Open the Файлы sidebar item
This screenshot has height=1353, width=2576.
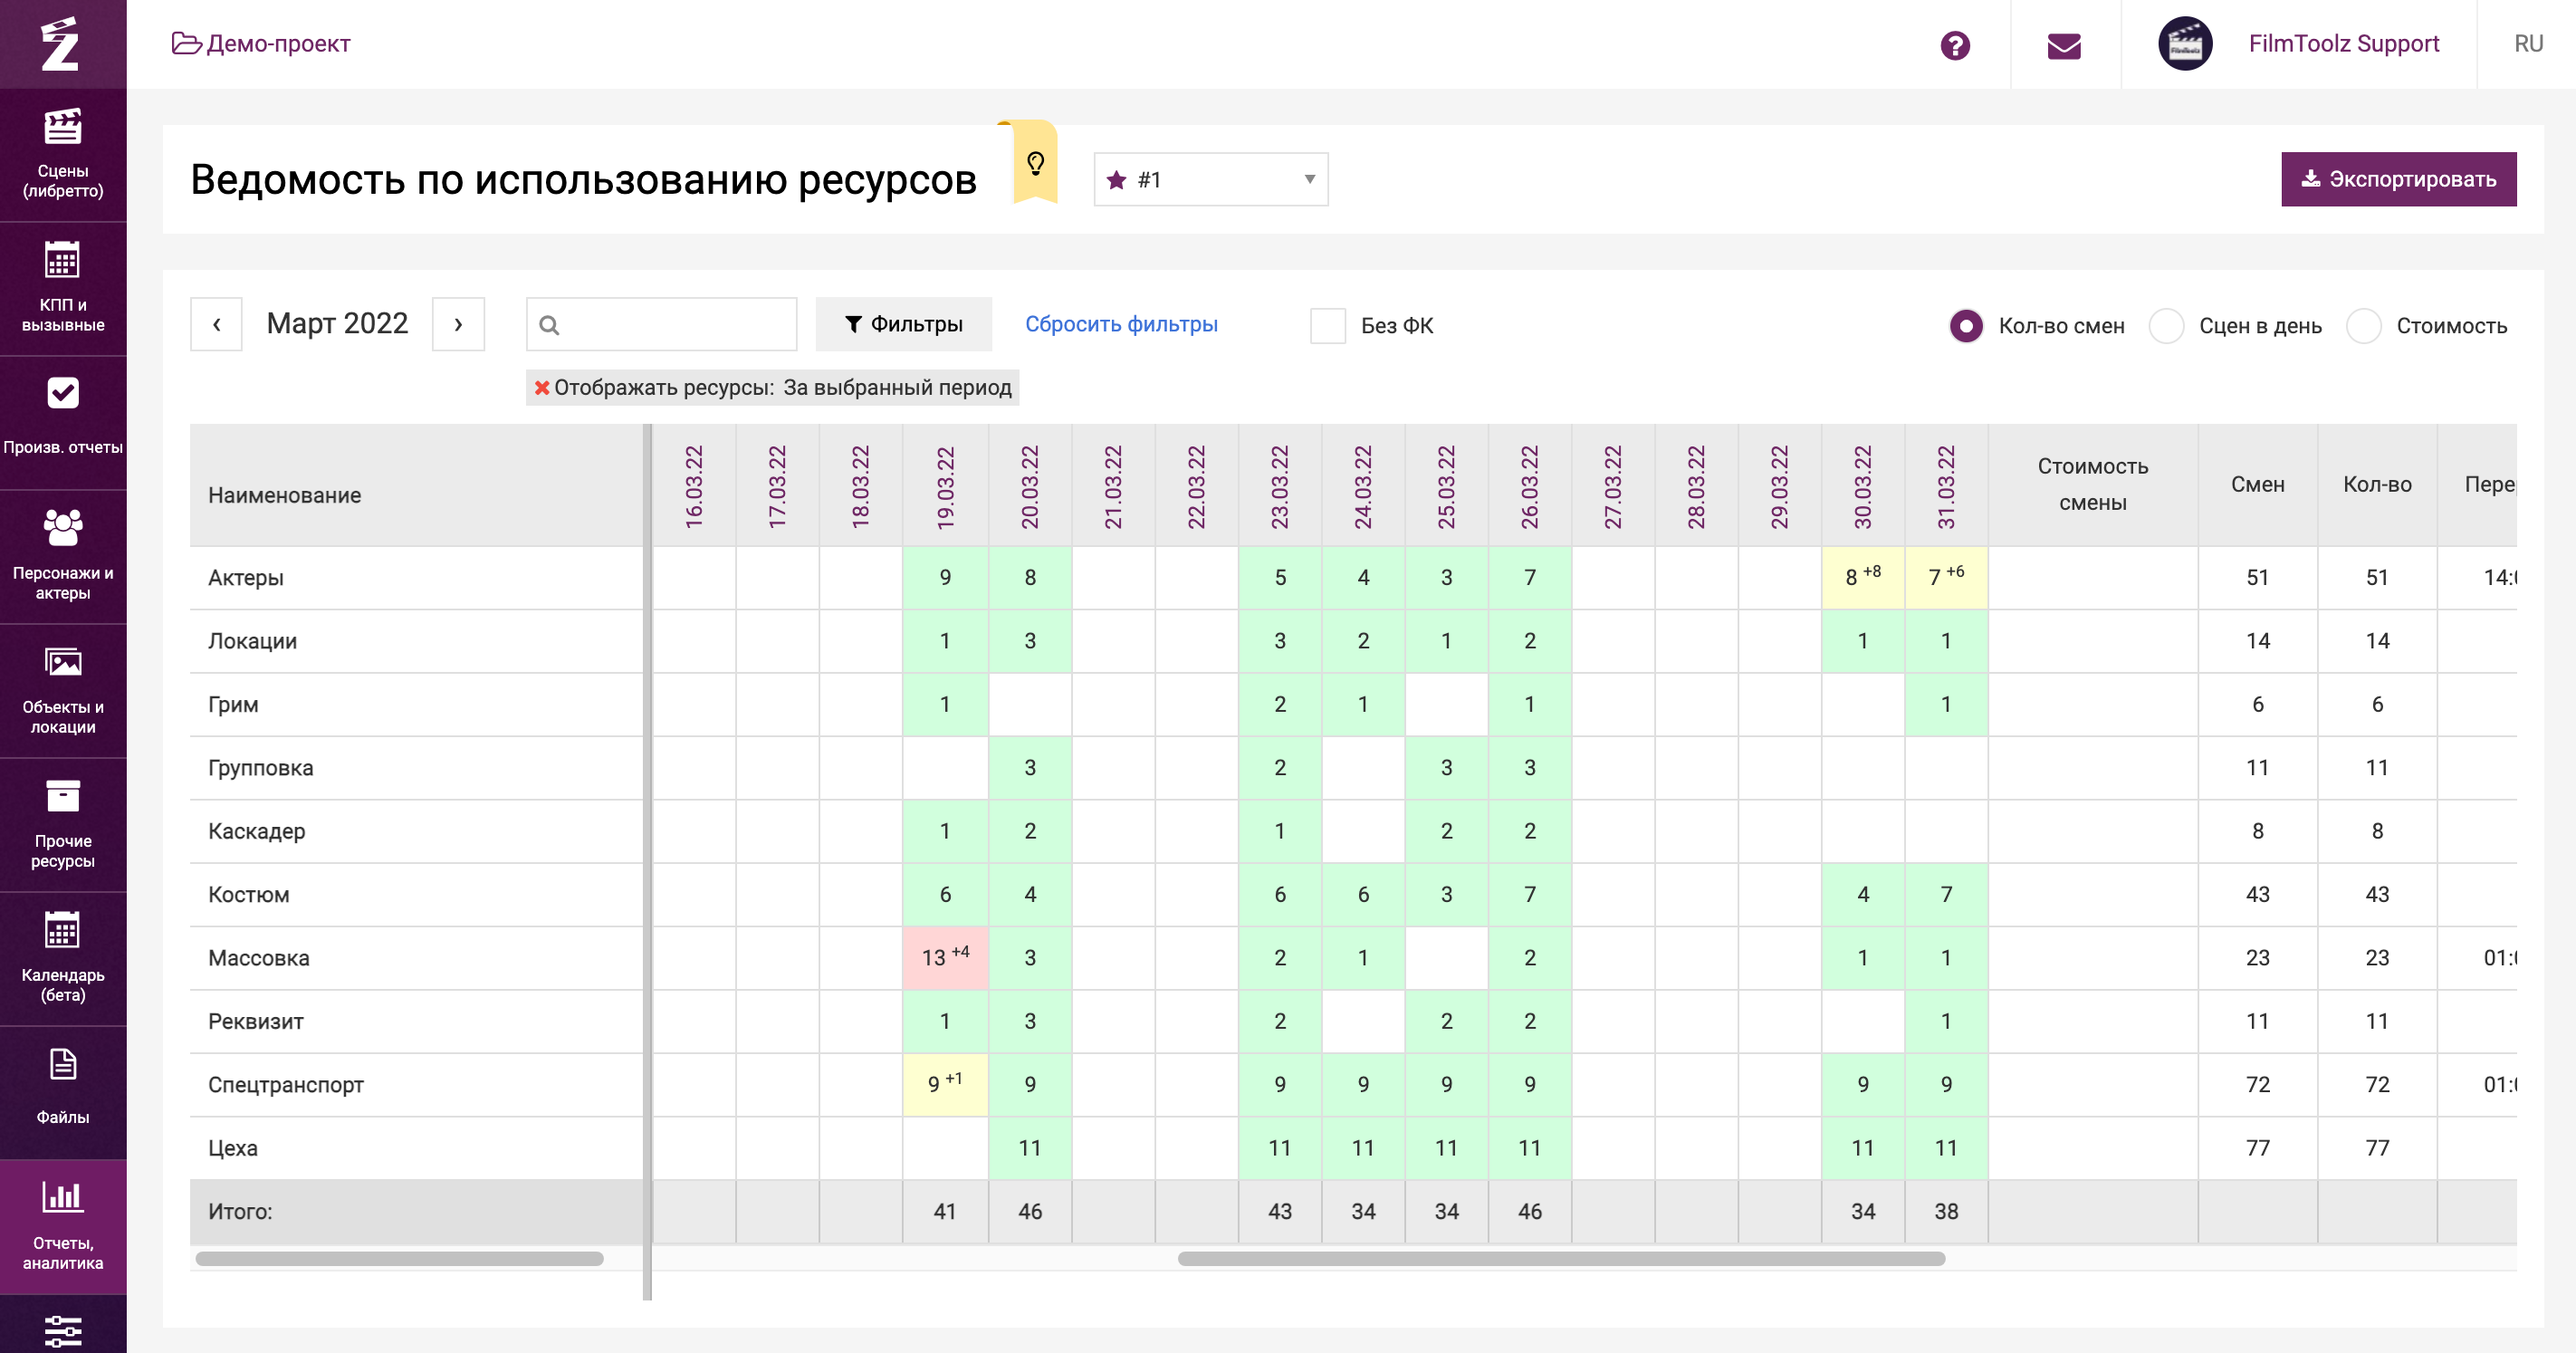(x=62, y=1085)
